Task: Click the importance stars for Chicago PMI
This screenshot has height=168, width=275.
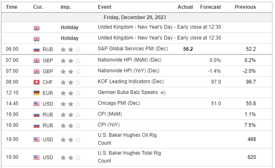Action: 69,104
